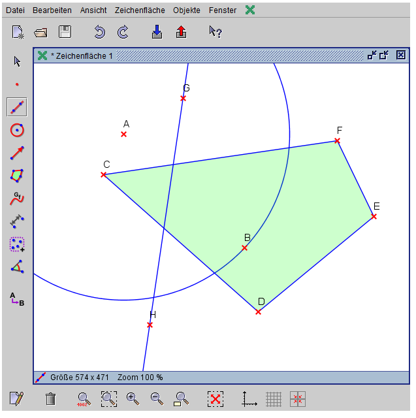Click the edit notepad pencil icon
The height and width of the screenshot is (418, 416).
click(16, 399)
